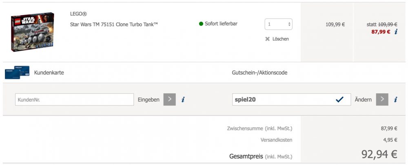
Task: Click the Löschen text link
Action: (x=280, y=39)
